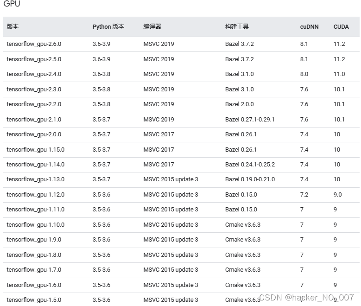This screenshot has height=306, width=361.
Task: Click the CUDA 9.0 cell
Action: [x=337, y=195]
